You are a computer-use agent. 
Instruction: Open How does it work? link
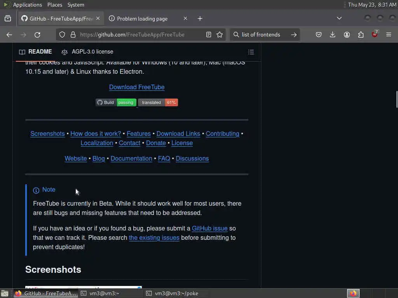point(96,134)
